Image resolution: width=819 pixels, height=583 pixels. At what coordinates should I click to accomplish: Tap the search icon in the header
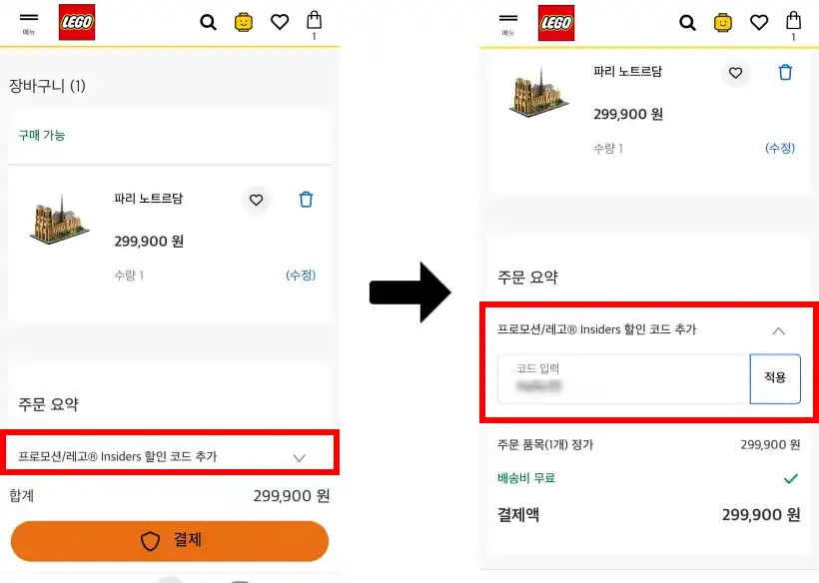pos(208,21)
